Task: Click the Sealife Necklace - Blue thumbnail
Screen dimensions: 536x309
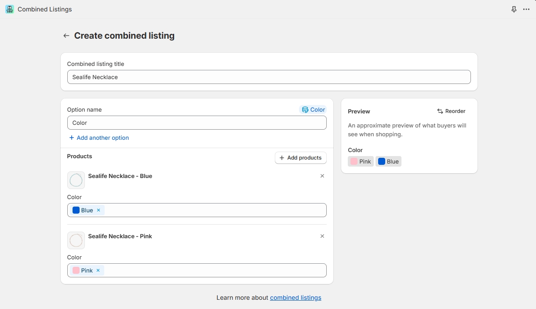Action: (76, 180)
